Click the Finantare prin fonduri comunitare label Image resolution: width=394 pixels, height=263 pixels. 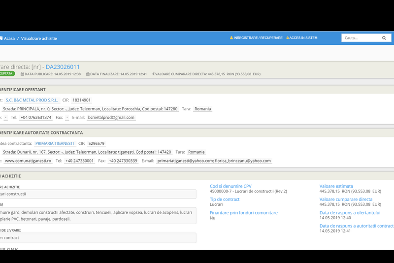(244, 213)
